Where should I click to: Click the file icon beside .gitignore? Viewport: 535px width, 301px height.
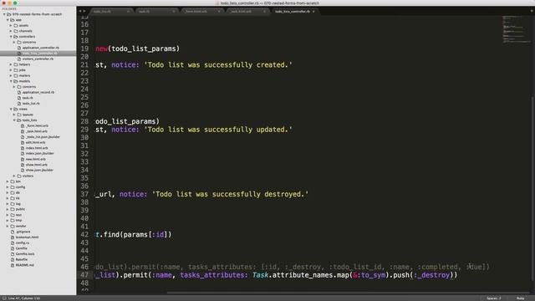(13, 232)
